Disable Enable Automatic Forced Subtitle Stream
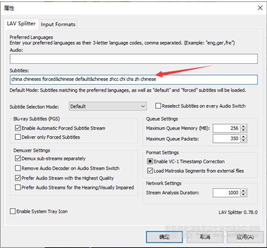The width and height of the screenshot is (267, 248). [18, 128]
